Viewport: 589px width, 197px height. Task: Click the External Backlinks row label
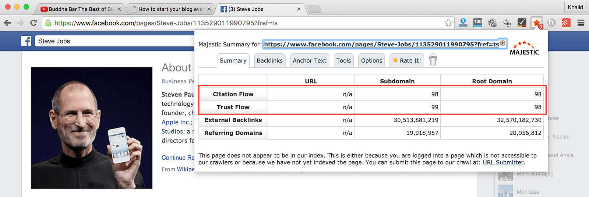233,120
